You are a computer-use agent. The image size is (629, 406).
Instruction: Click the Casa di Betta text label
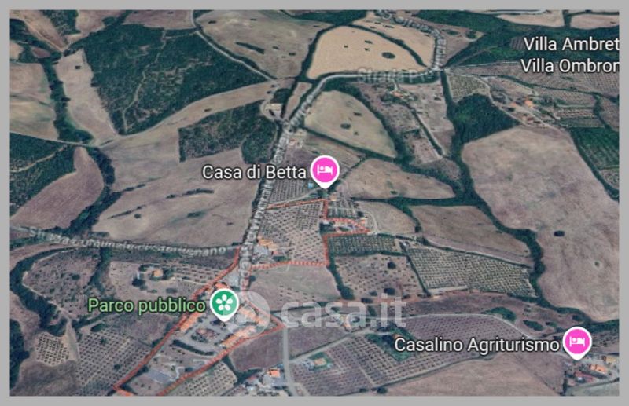click(254, 172)
